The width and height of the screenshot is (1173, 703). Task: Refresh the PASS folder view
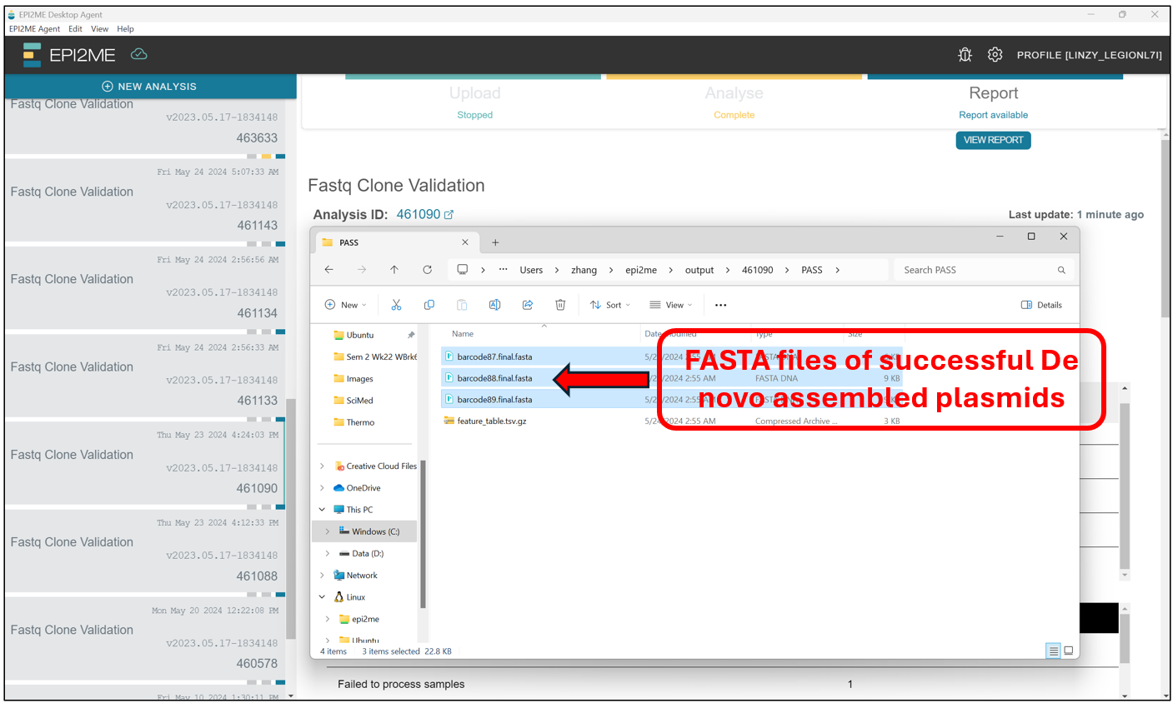(x=427, y=270)
